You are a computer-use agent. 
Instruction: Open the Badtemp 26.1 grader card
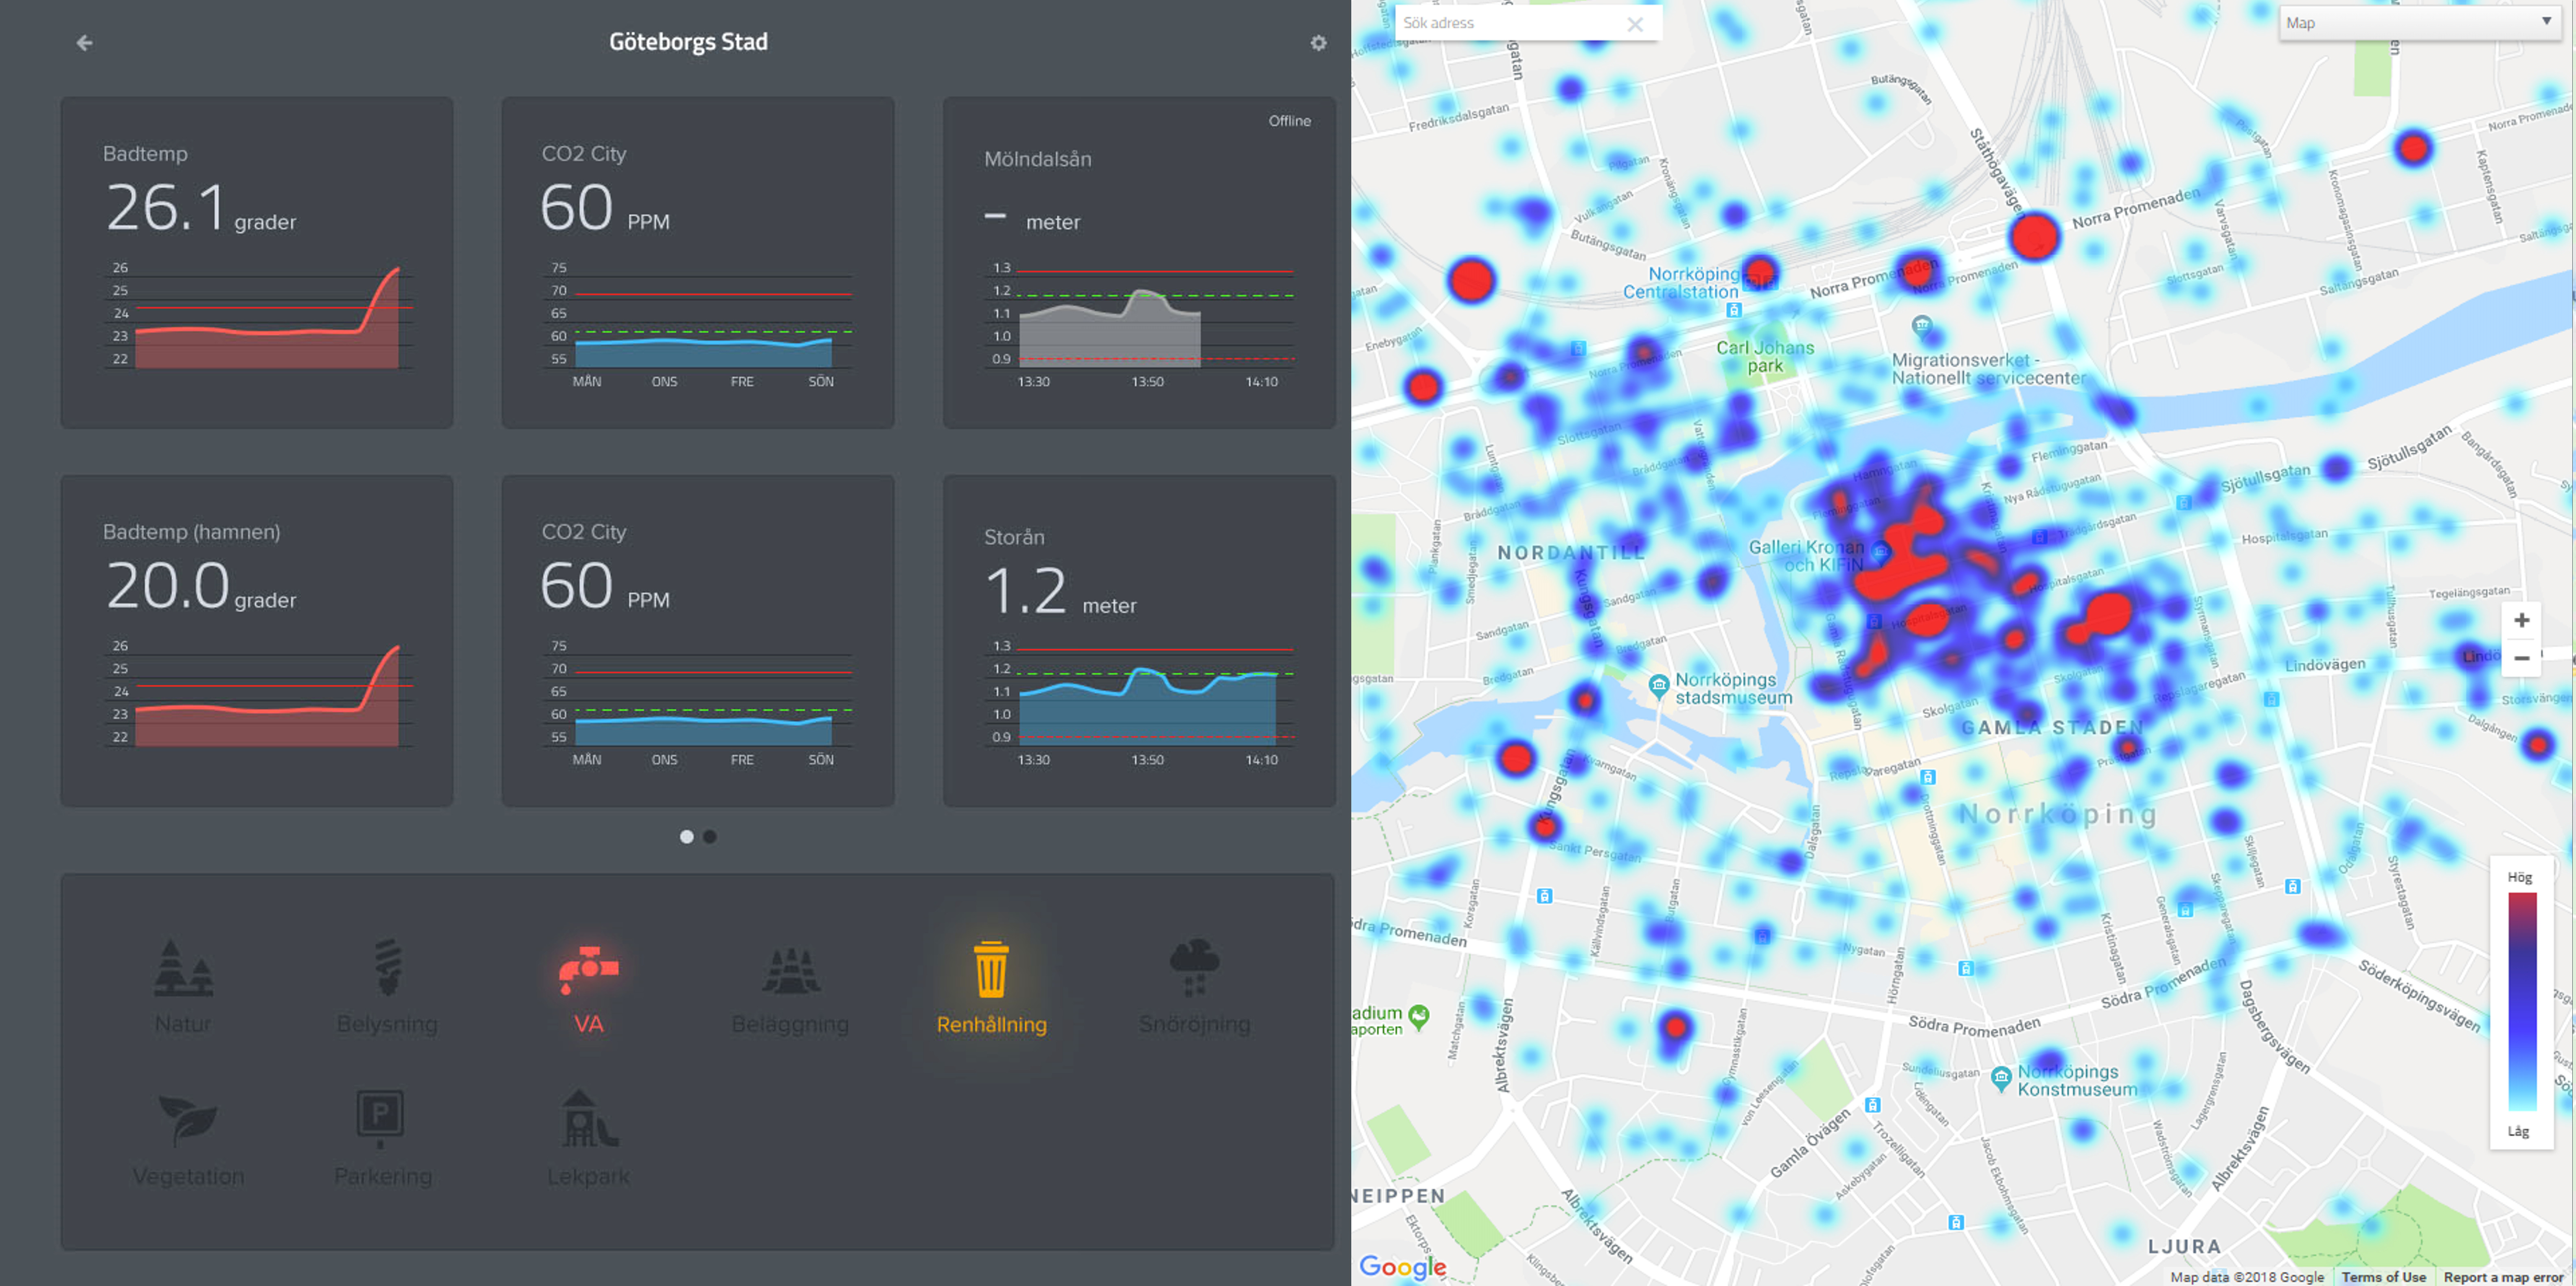257,262
